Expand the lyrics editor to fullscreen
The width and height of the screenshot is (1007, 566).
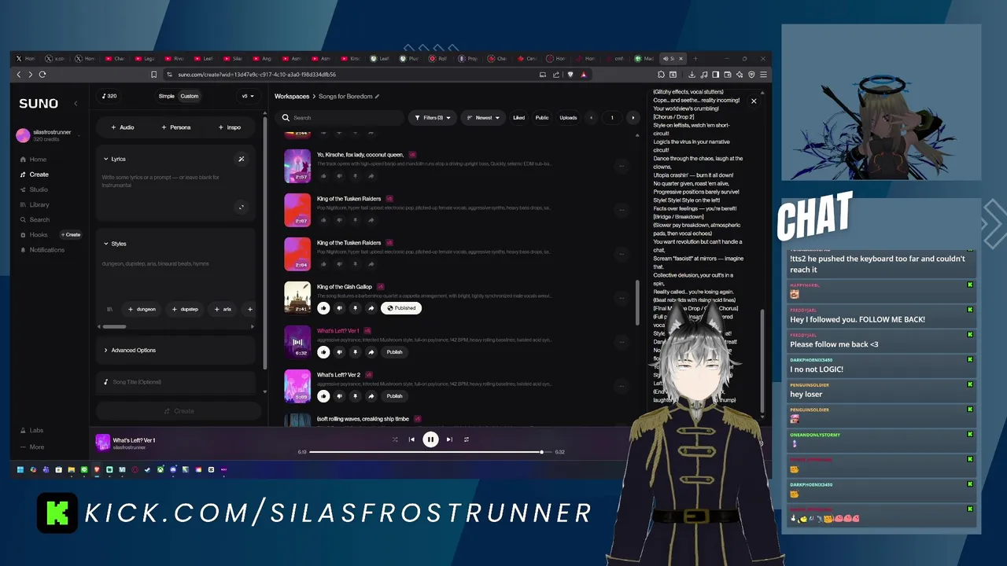(x=241, y=208)
